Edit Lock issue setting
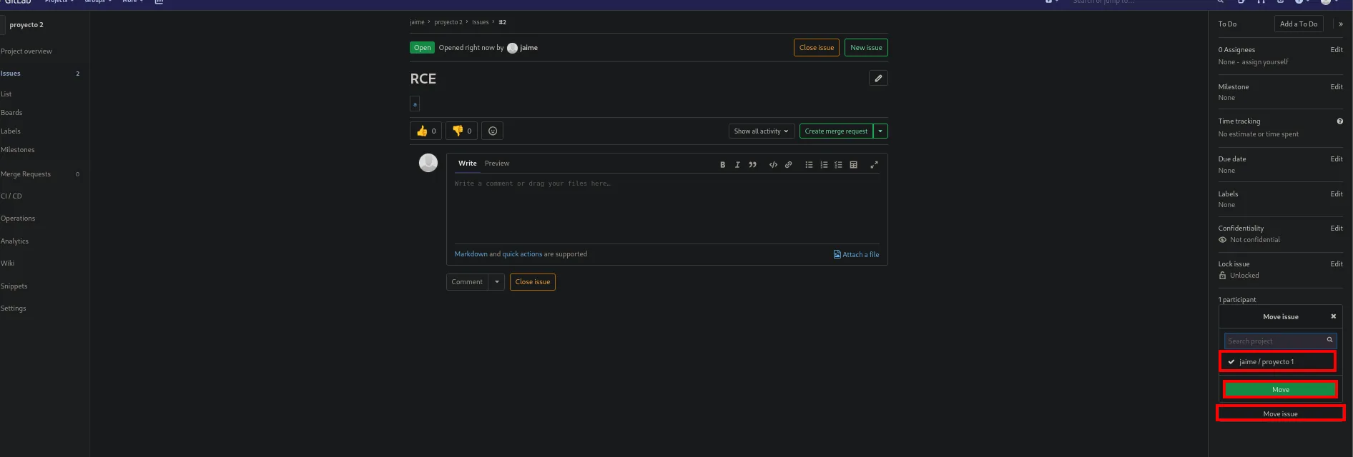 1336,264
